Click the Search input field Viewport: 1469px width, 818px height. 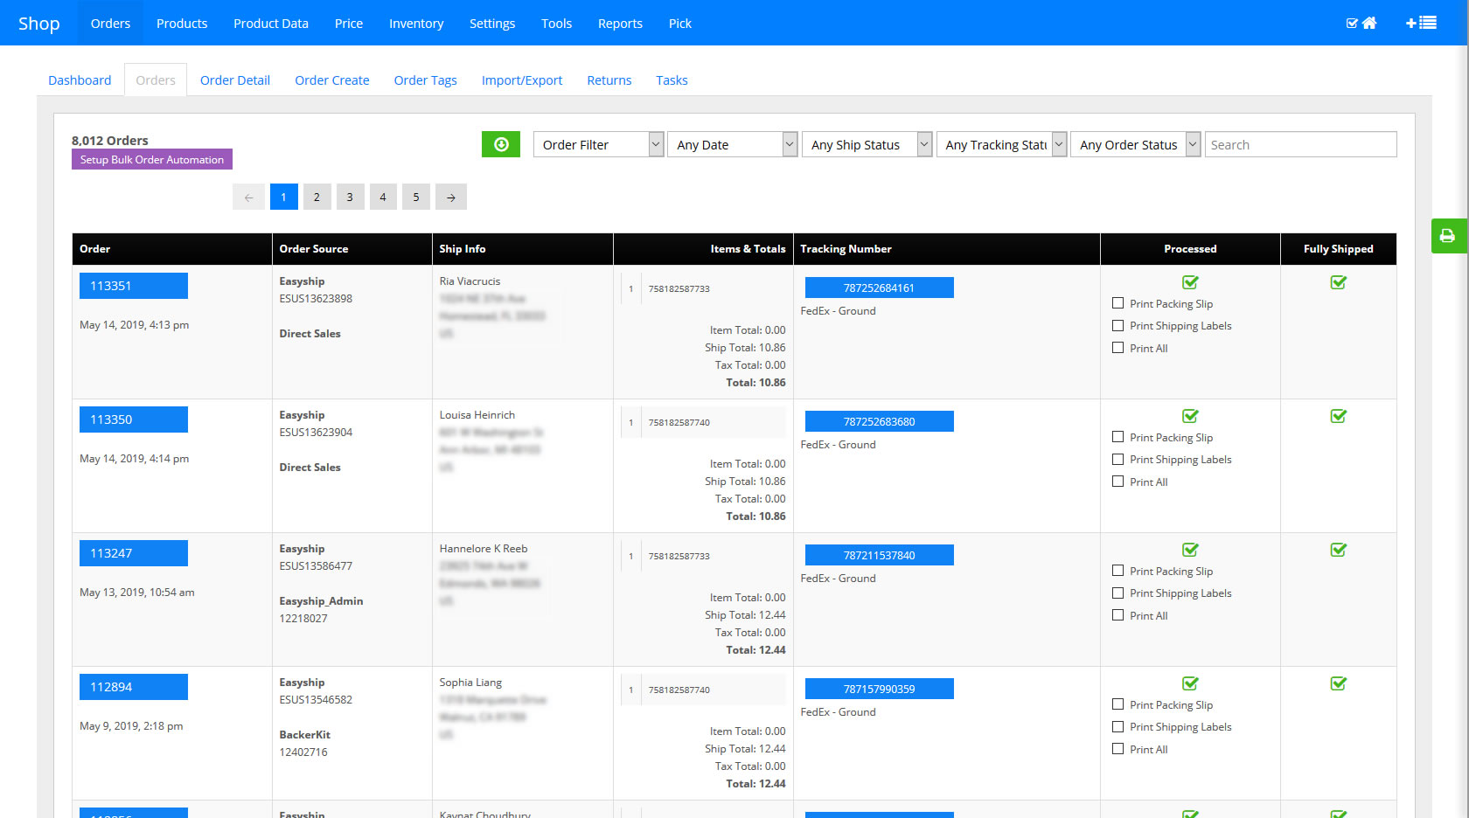(x=1300, y=144)
